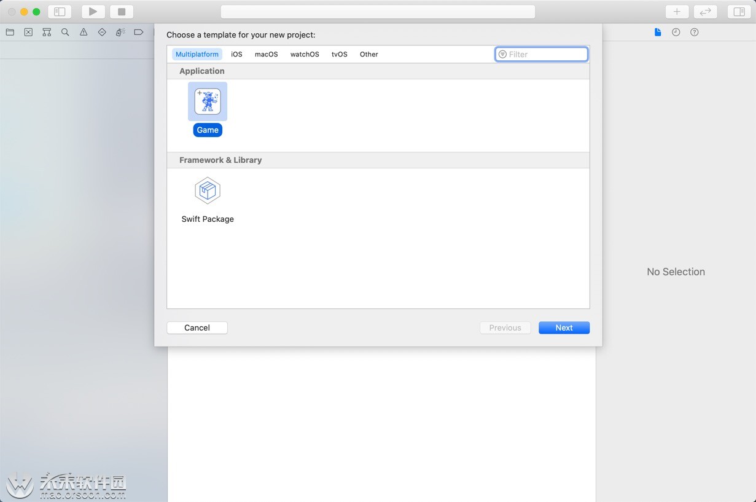The image size is (756, 502).
Task: Switch to the macOS tab
Action: 267,54
